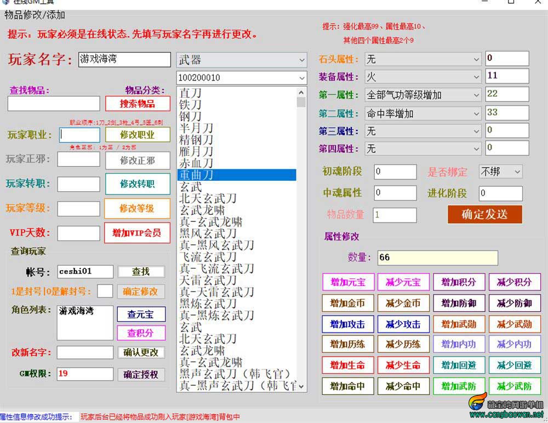Click the 查积分 button

[141, 333]
